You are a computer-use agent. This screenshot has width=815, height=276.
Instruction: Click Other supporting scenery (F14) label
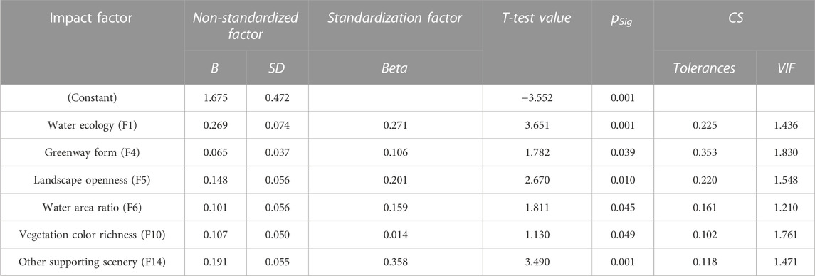click(93, 260)
